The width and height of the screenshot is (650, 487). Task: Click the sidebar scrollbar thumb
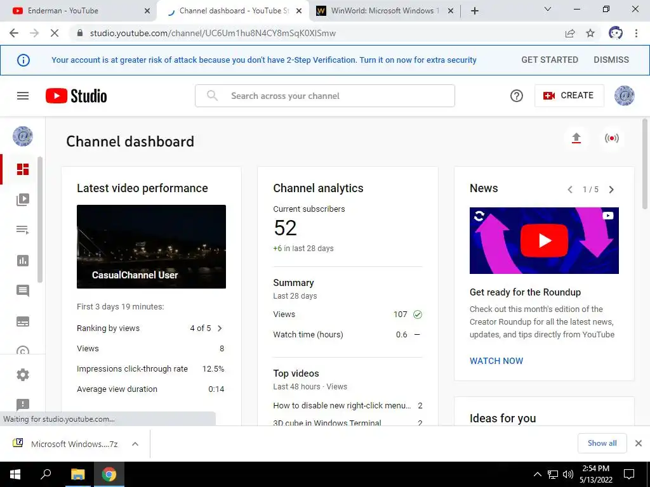(x=40, y=219)
